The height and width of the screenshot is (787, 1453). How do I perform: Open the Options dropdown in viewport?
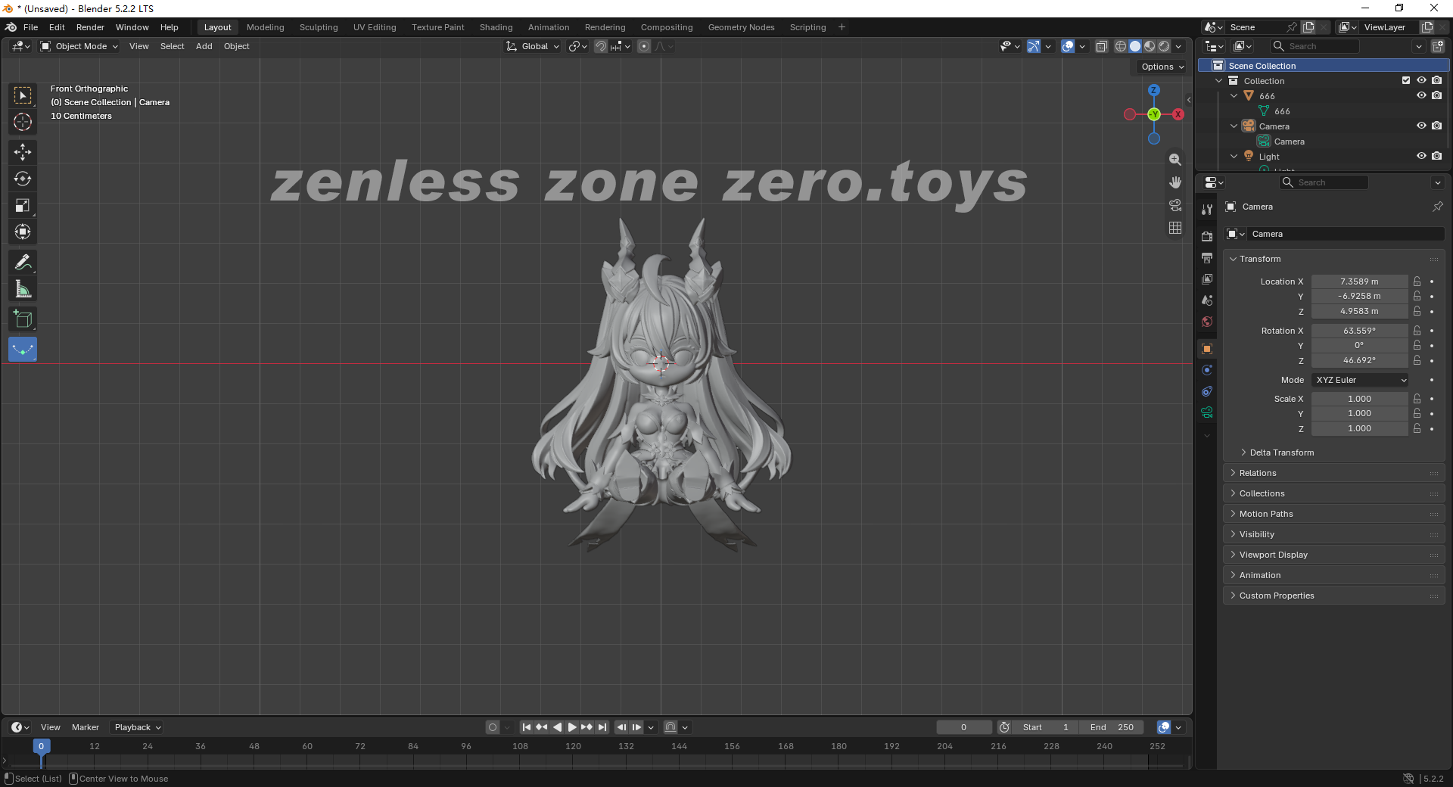pyautogui.click(x=1162, y=67)
